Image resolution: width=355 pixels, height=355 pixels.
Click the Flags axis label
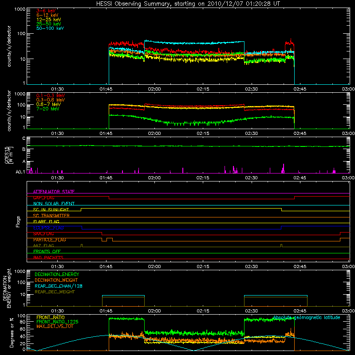18,221
